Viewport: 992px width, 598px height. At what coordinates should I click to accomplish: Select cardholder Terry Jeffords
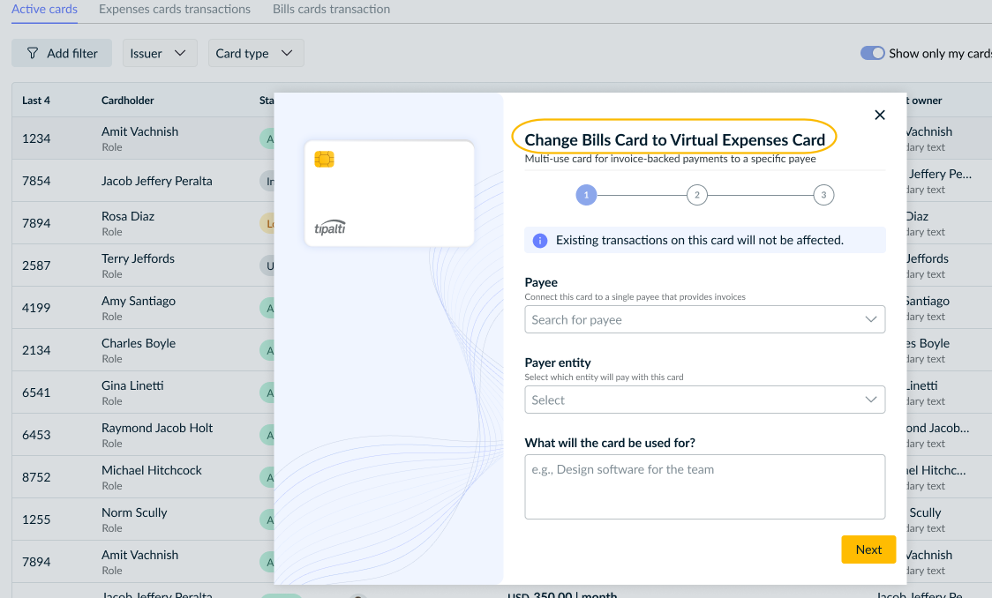[138, 258]
